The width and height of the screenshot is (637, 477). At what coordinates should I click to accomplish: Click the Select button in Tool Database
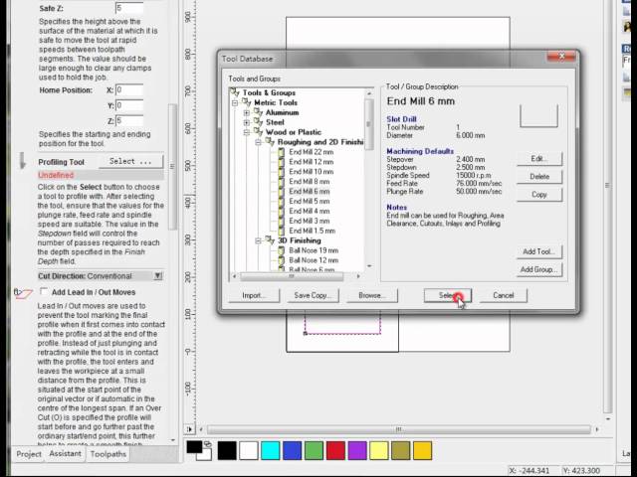click(447, 295)
